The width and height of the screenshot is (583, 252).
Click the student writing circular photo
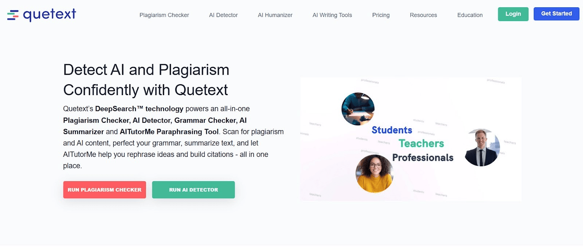pyautogui.click(x=358, y=109)
